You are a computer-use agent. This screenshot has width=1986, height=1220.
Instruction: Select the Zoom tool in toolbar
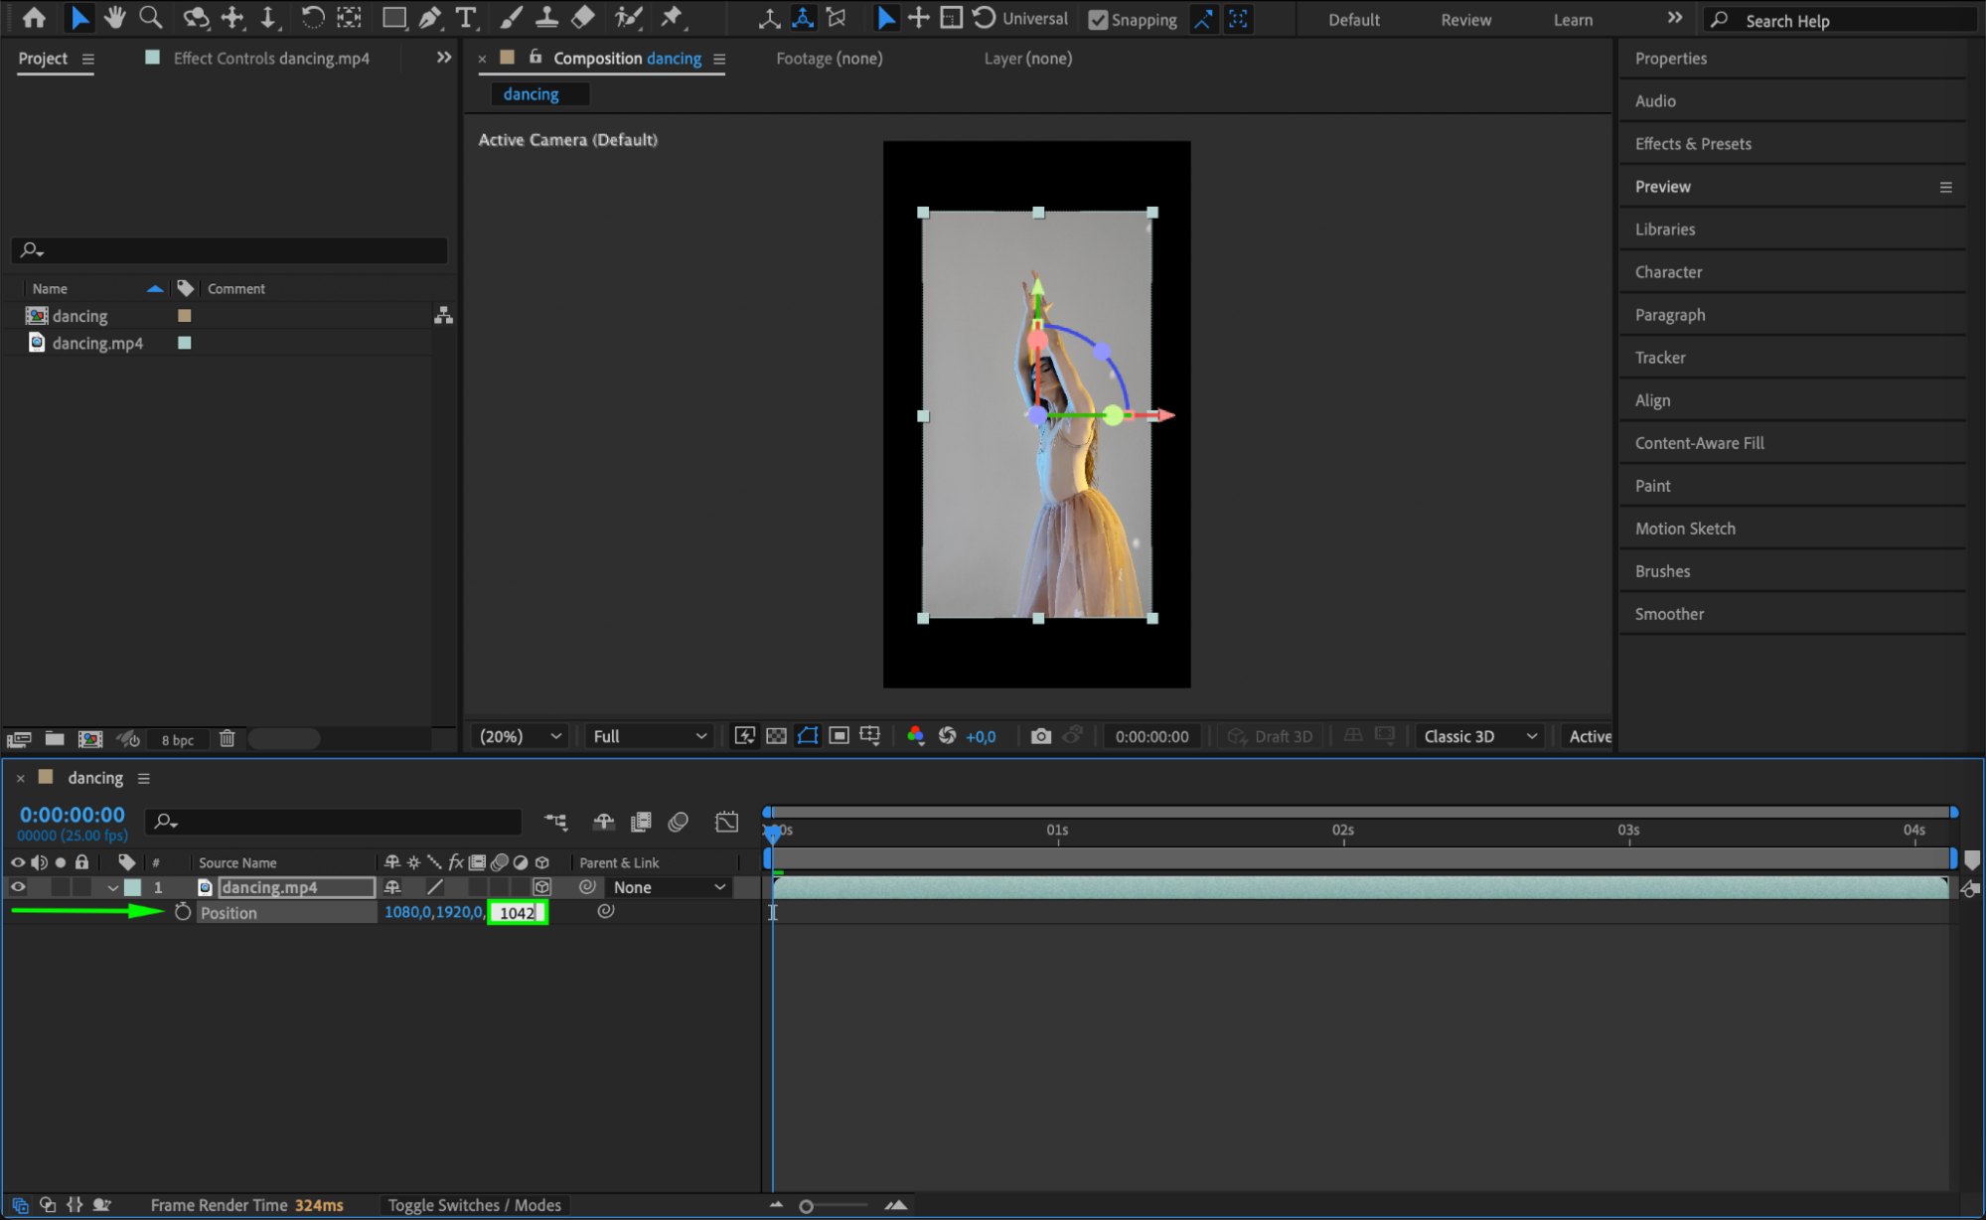pos(150,17)
